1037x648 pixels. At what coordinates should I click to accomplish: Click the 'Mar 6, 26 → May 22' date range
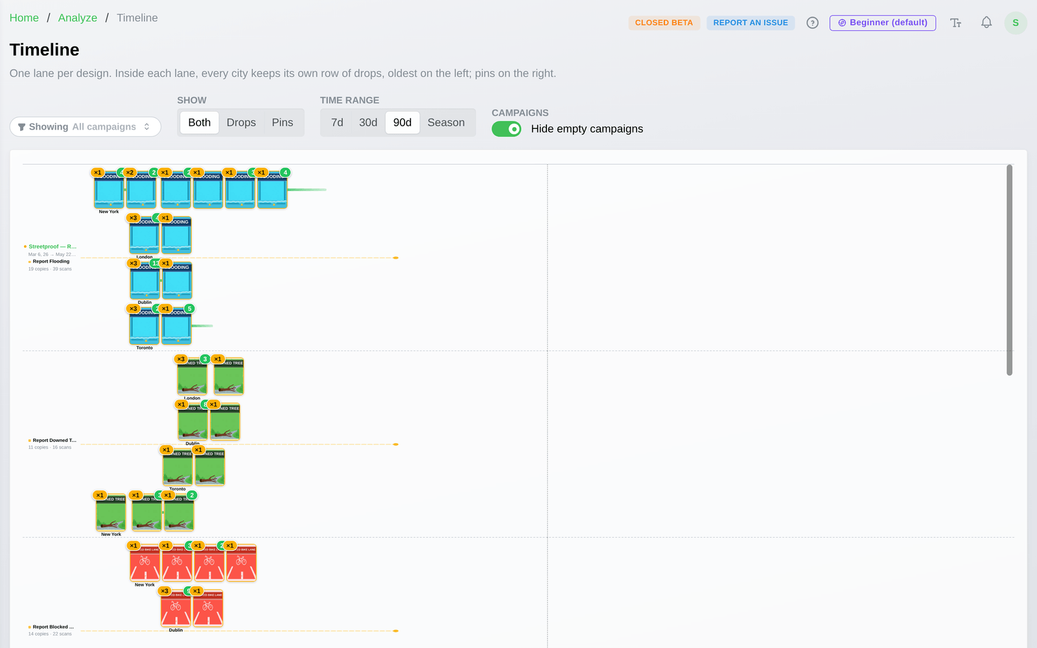pyautogui.click(x=52, y=254)
